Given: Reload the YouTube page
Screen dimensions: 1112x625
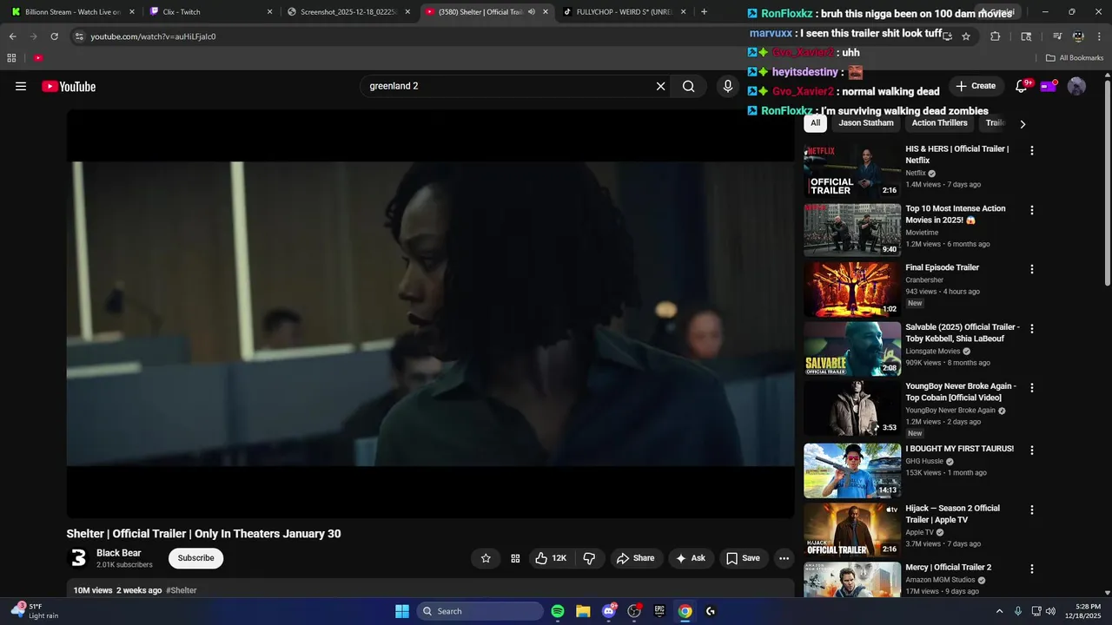Looking at the screenshot, I should click(x=54, y=36).
